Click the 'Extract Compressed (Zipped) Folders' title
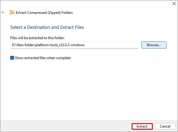This screenshot has width=178, height=132. coord(44,13)
